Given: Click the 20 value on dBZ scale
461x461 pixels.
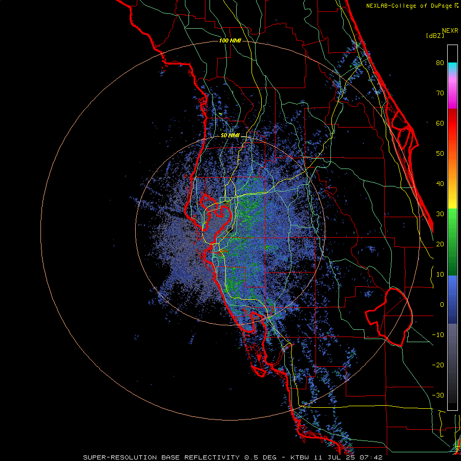Looking at the screenshot, I should (440, 244).
